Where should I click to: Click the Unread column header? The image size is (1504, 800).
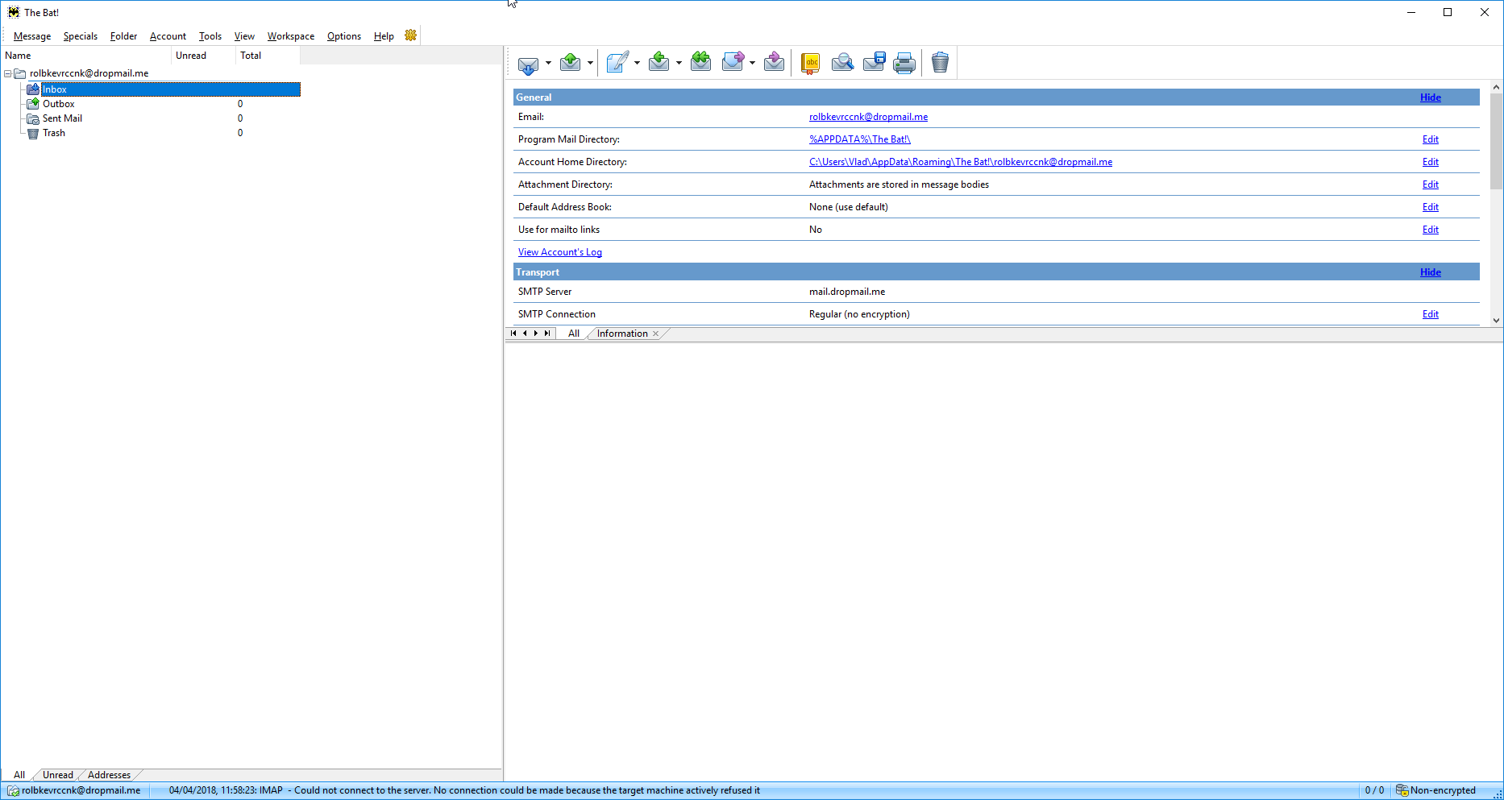click(203, 56)
